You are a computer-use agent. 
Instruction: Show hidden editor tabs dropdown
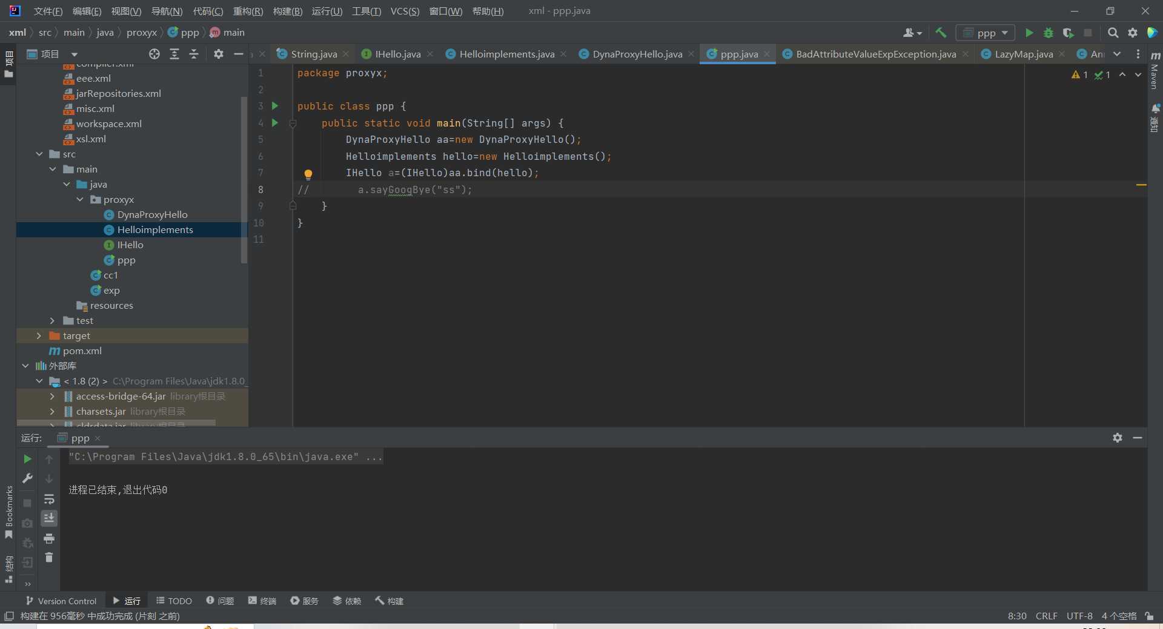coord(1117,54)
